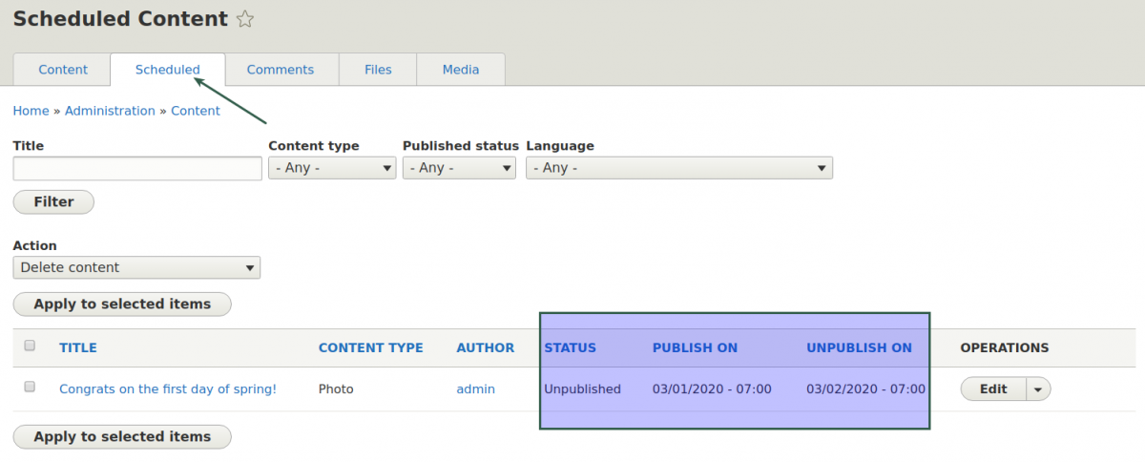Viewport: 1145px width, 462px height.
Task: Sort by the Status column header
Action: pos(571,348)
